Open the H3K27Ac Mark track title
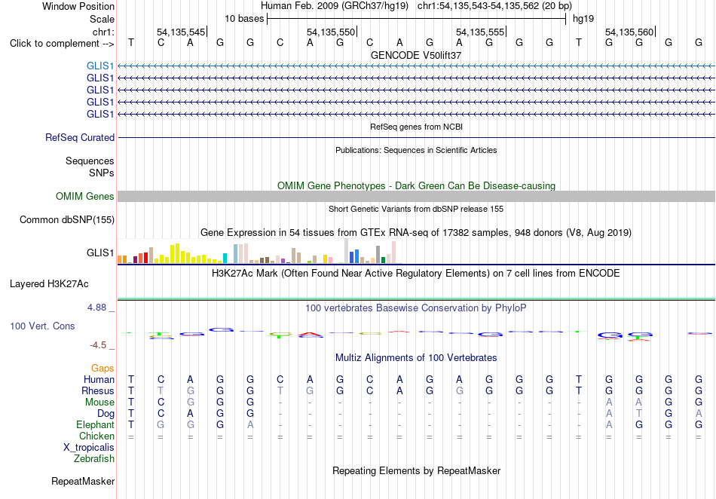Viewport: 716px width, 499px height. pos(416,274)
